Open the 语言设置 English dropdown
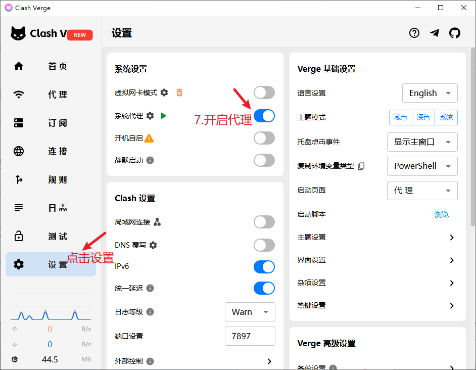 [x=430, y=93]
